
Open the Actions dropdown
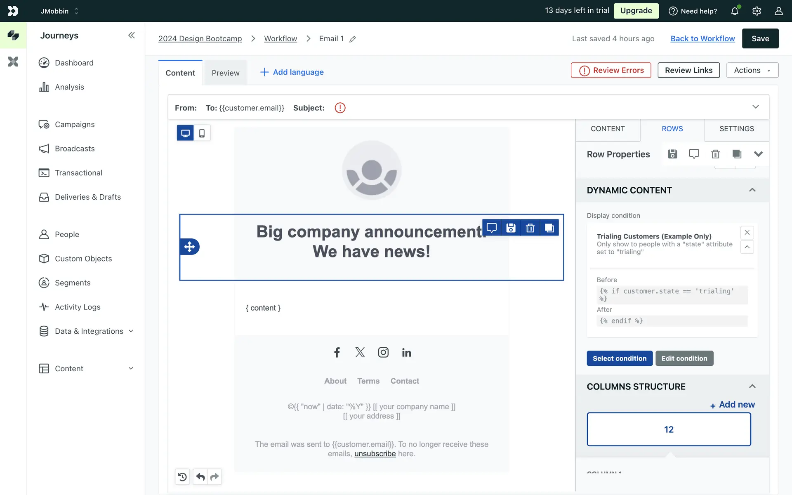752,70
